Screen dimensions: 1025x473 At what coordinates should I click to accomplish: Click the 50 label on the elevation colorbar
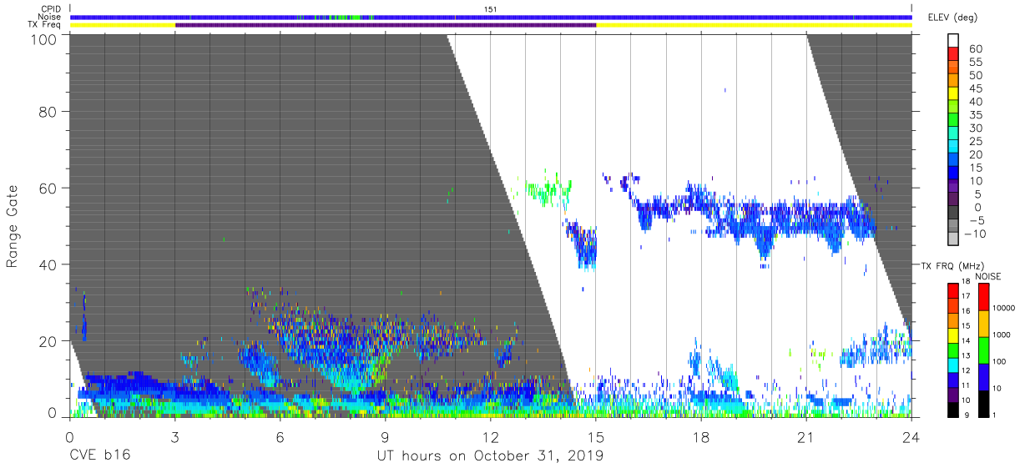tap(975, 76)
